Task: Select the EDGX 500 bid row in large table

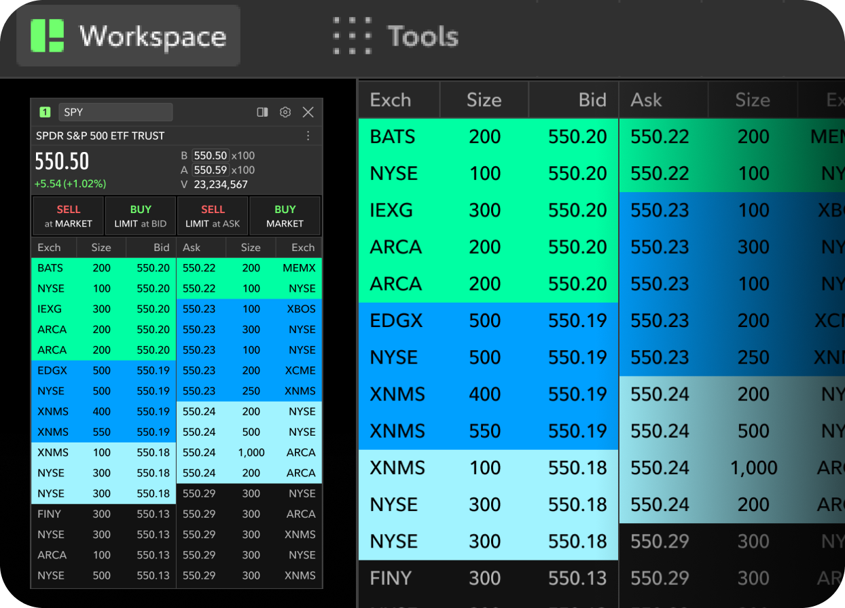Action: tap(488, 320)
